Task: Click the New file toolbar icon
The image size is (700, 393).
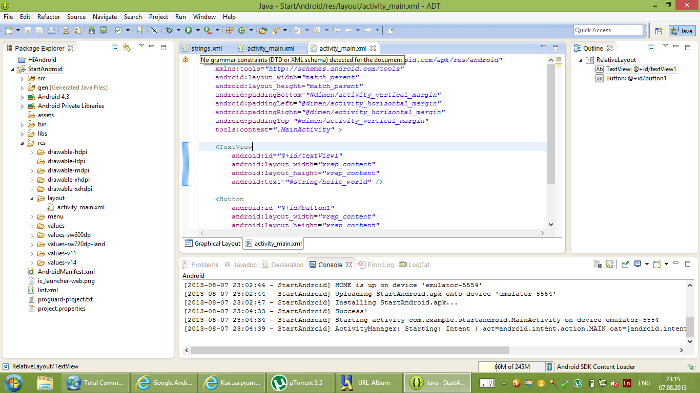Action: 9,30
